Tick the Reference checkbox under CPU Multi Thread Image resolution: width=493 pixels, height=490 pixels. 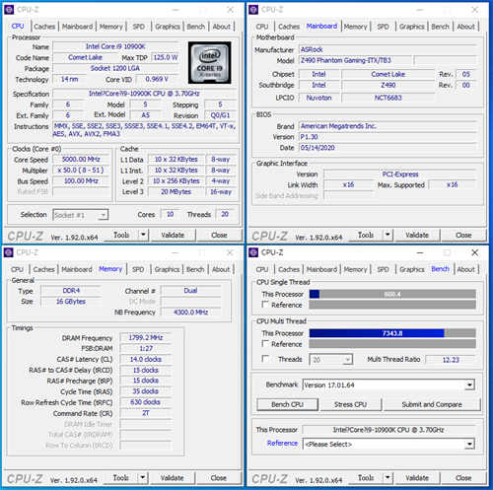pyautogui.click(x=265, y=343)
